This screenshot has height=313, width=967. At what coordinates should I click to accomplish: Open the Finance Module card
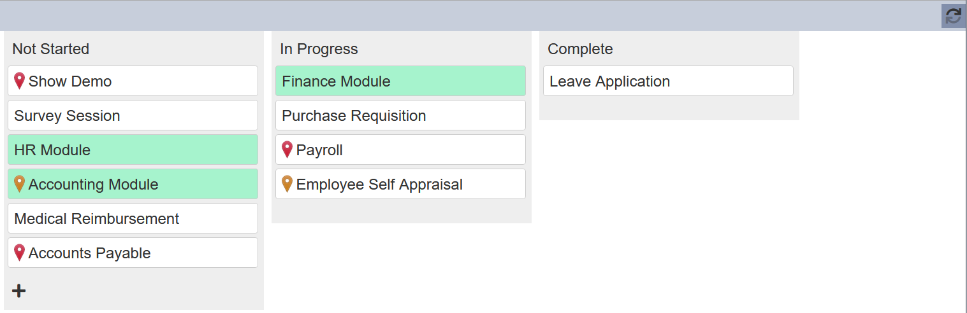(x=400, y=81)
